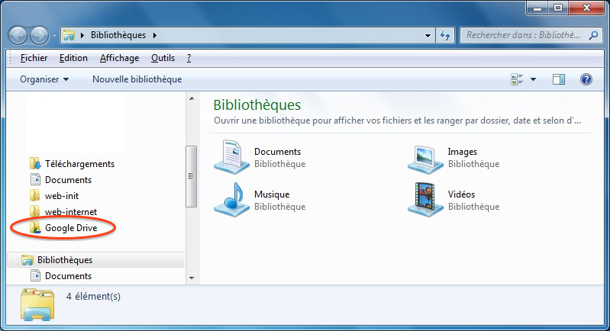Select Google Drive folder in sidebar
Viewport: 610px width, 331px height.
70,227
